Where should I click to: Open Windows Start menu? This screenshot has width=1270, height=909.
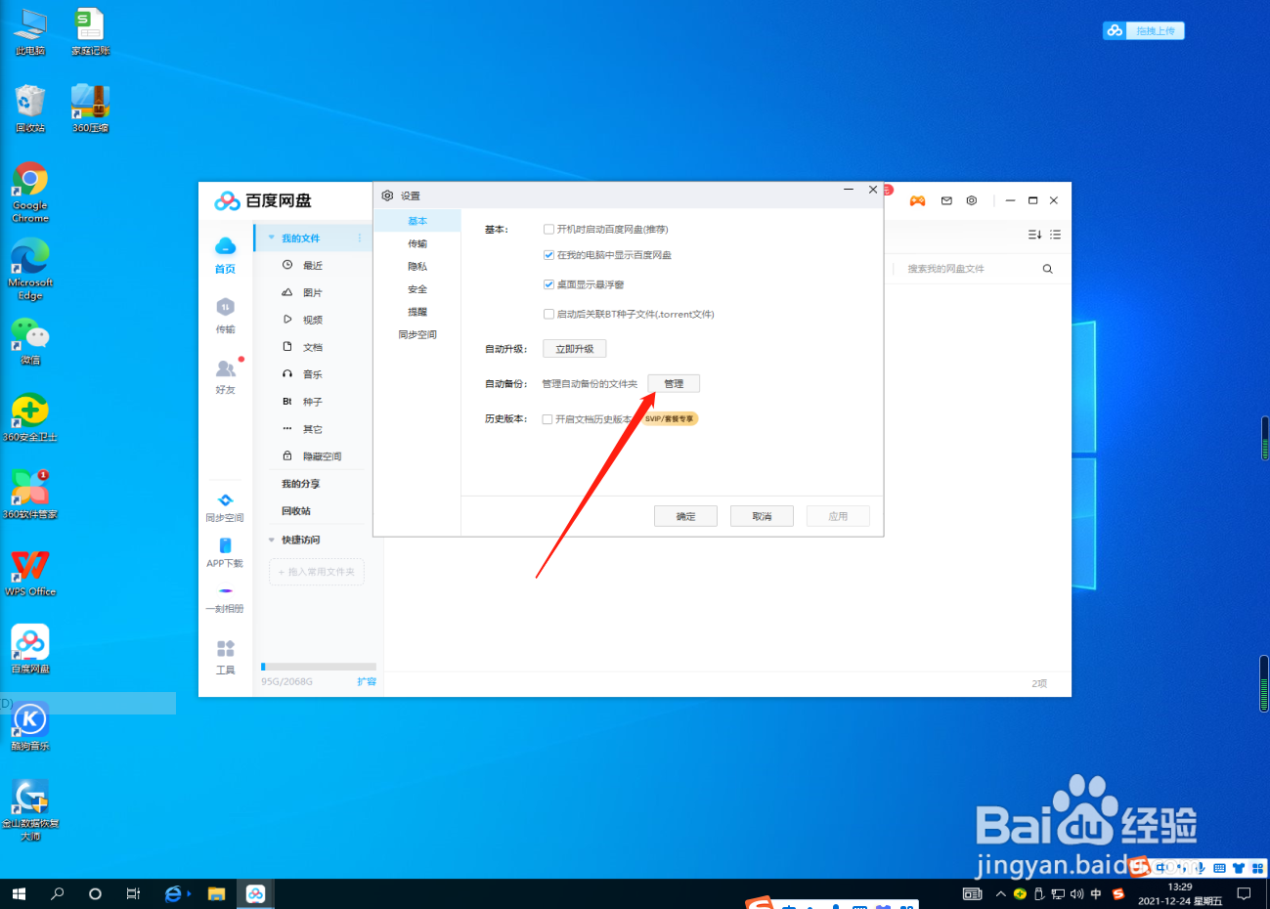19,893
